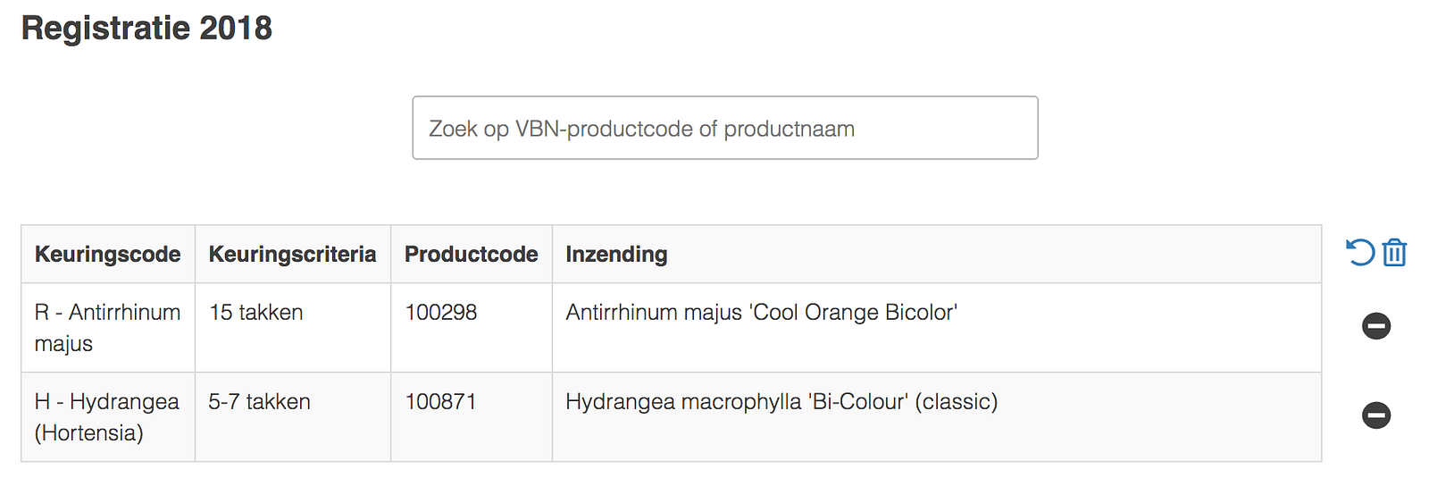Click the 'Registratie 2018' heading
Screen dimensions: 1429x478
(146, 28)
